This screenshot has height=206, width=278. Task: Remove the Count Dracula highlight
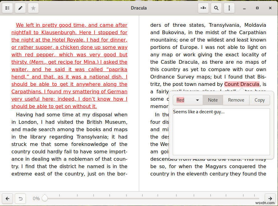tap(236, 100)
